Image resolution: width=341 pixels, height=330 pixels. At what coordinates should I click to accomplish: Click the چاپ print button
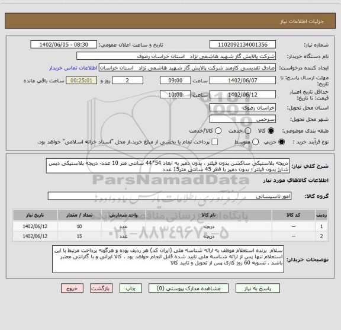pyautogui.click(x=130, y=288)
